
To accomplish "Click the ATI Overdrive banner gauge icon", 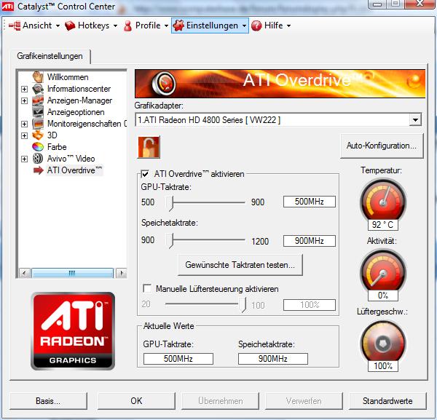I will [164, 83].
